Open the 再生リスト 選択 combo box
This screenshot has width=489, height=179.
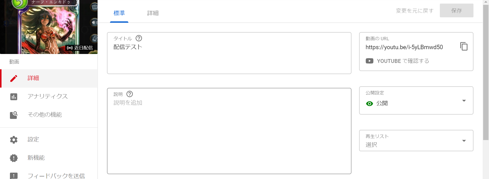click(x=416, y=141)
